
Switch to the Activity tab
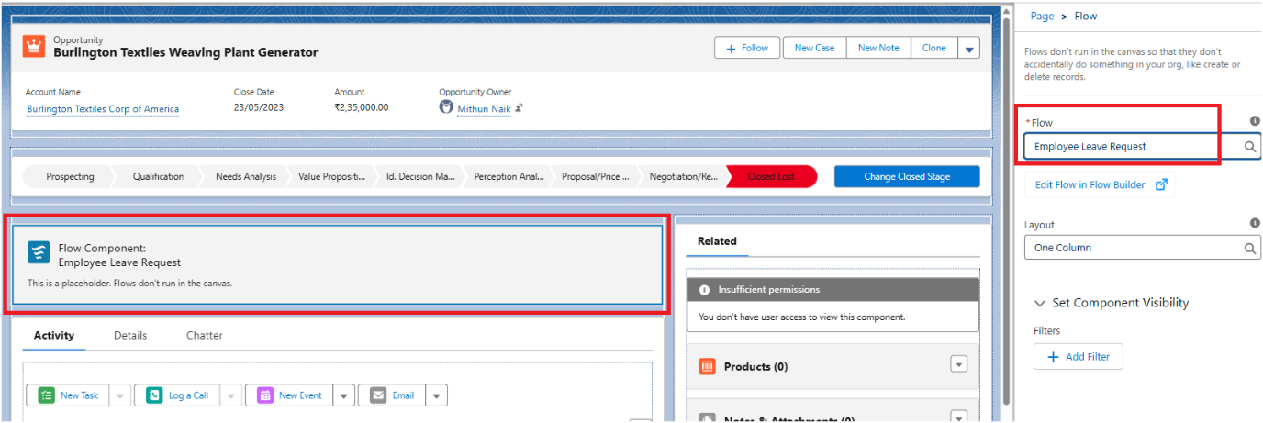(x=54, y=335)
